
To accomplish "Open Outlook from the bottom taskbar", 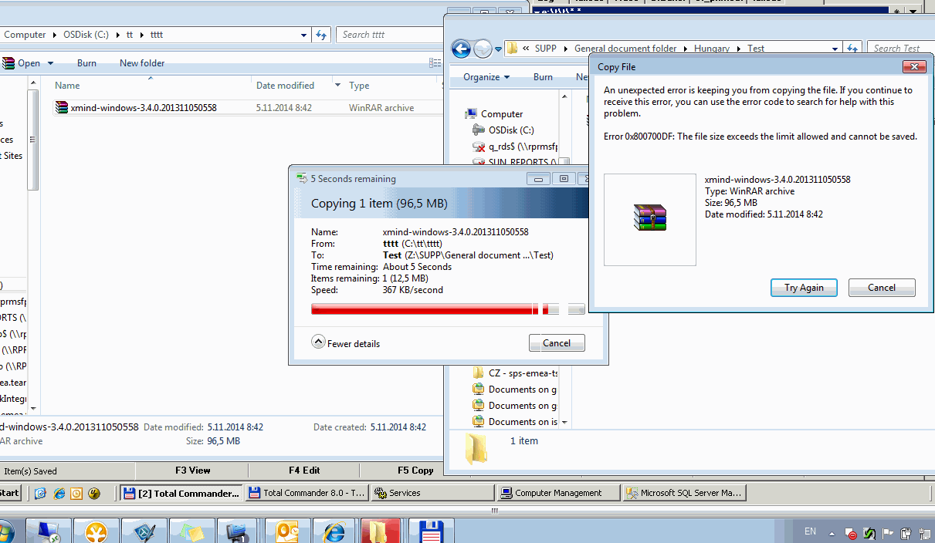I will click(x=287, y=531).
